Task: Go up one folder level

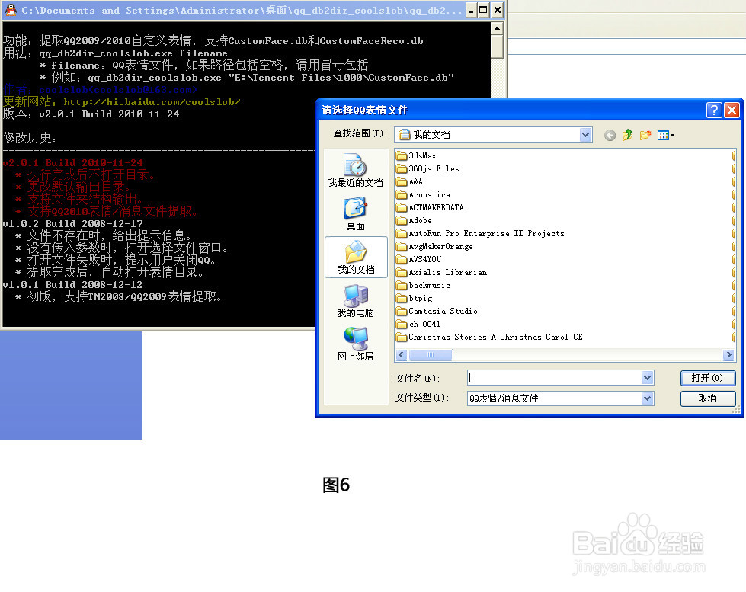Action: point(628,135)
